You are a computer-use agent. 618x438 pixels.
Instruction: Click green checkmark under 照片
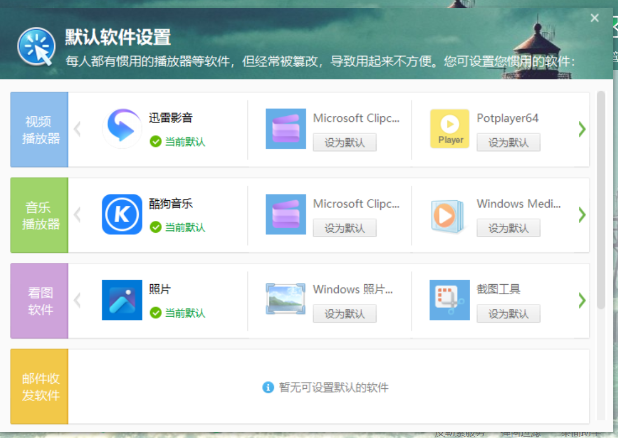coord(156,313)
